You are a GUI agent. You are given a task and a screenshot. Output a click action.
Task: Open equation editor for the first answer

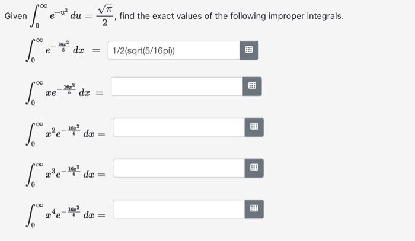coord(250,52)
